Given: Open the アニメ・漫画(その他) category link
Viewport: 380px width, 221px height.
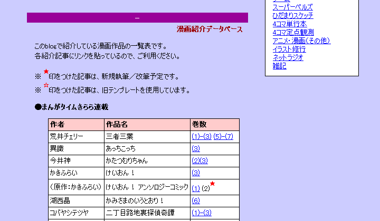Looking at the screenshot, I should click(x=301, y=41).
